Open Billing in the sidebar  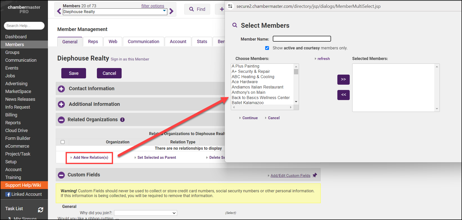[x=11, y=115]
